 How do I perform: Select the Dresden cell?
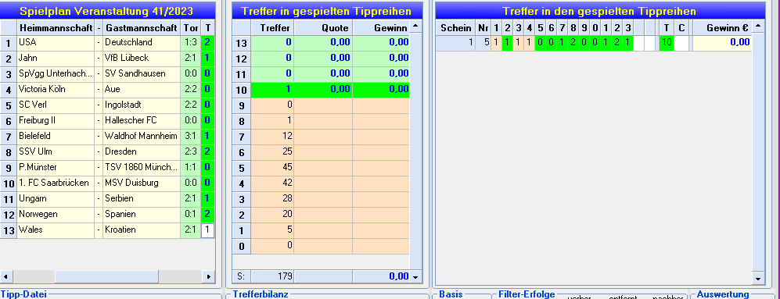coord(142,152)
